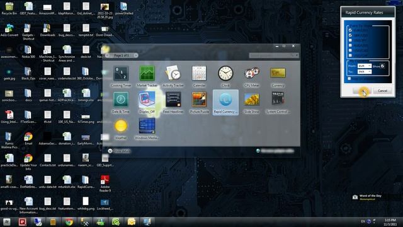Select the Cooking Timer gadget
This screenshot has width=403, height=227.
click(121, 76)
